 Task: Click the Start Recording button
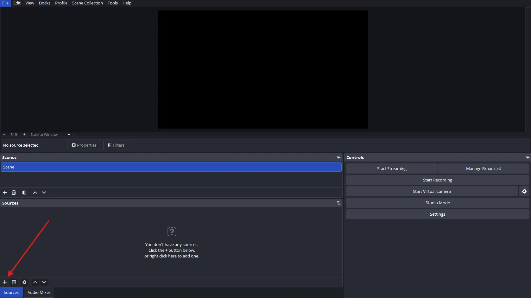tap(437, 180)
